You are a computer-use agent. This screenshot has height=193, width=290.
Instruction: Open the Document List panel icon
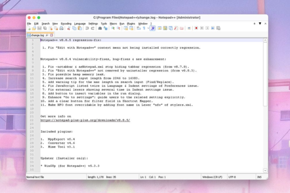tap(171, 28)
